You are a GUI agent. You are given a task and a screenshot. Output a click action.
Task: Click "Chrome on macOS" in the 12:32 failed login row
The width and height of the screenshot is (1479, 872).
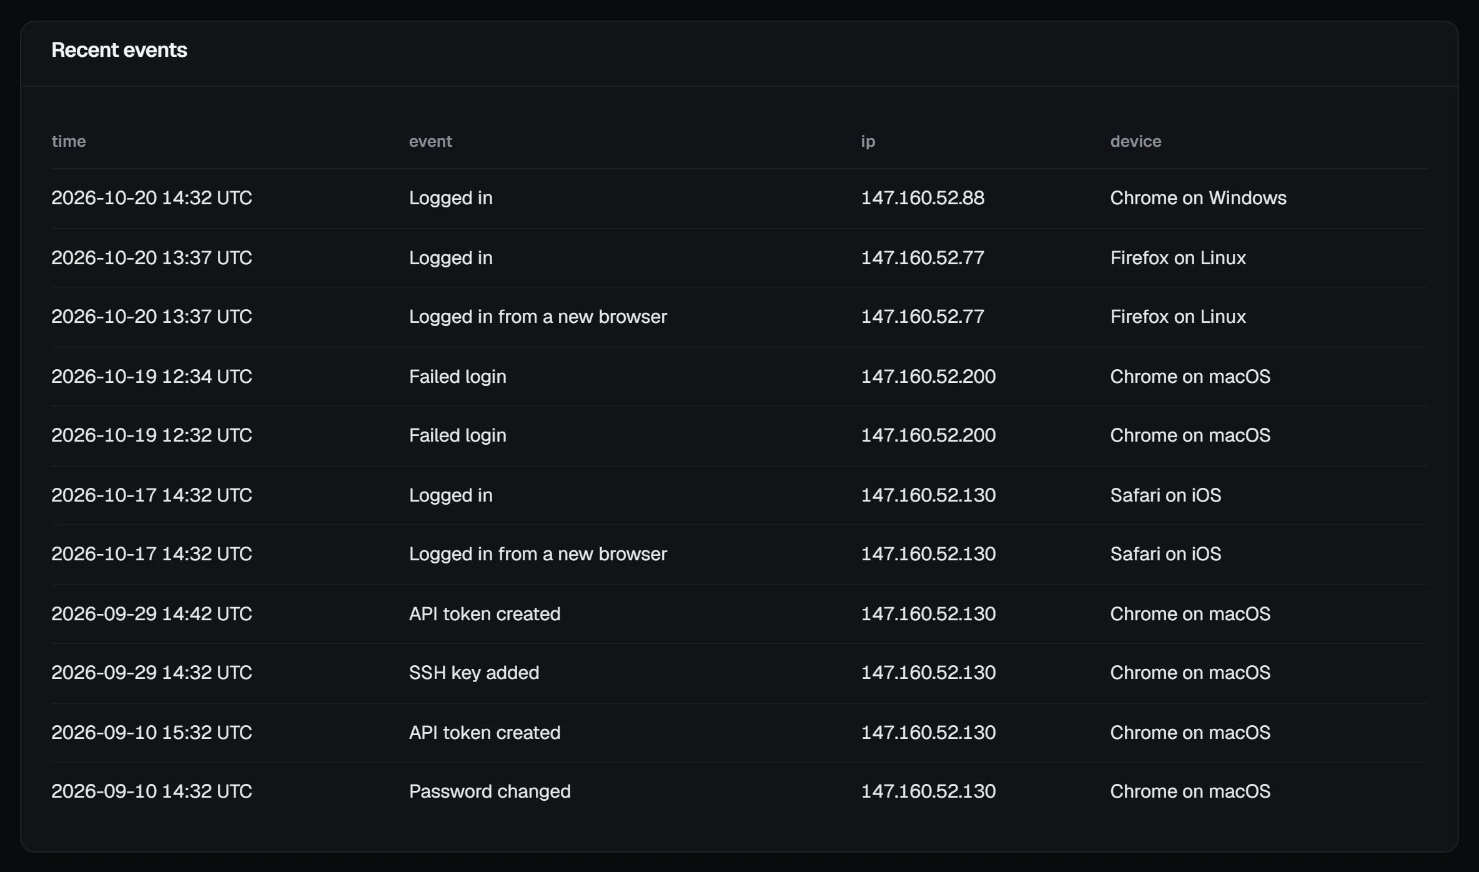point(1190,435)
